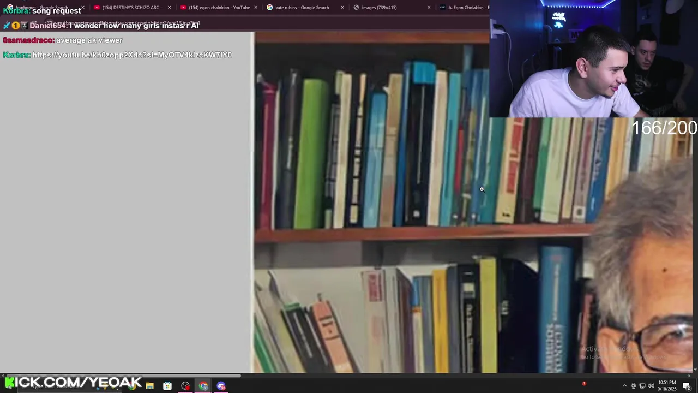The height and width of the screenshot is (393, 698).
Task: Click the YouTube favicon on DESTINY'S SCHIZO tab
Action: click(x=97, y=8)
